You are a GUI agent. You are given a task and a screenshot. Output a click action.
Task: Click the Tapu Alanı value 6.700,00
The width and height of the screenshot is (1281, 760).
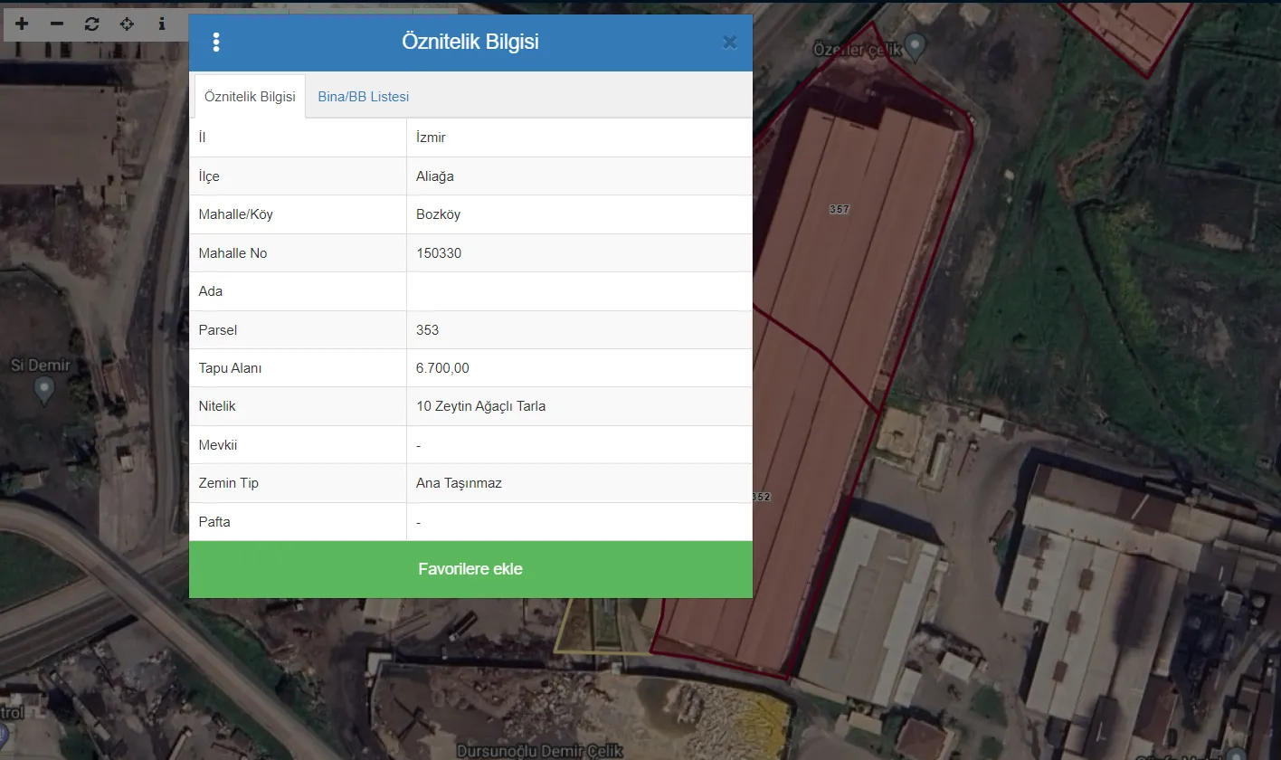tap(442, 368)
